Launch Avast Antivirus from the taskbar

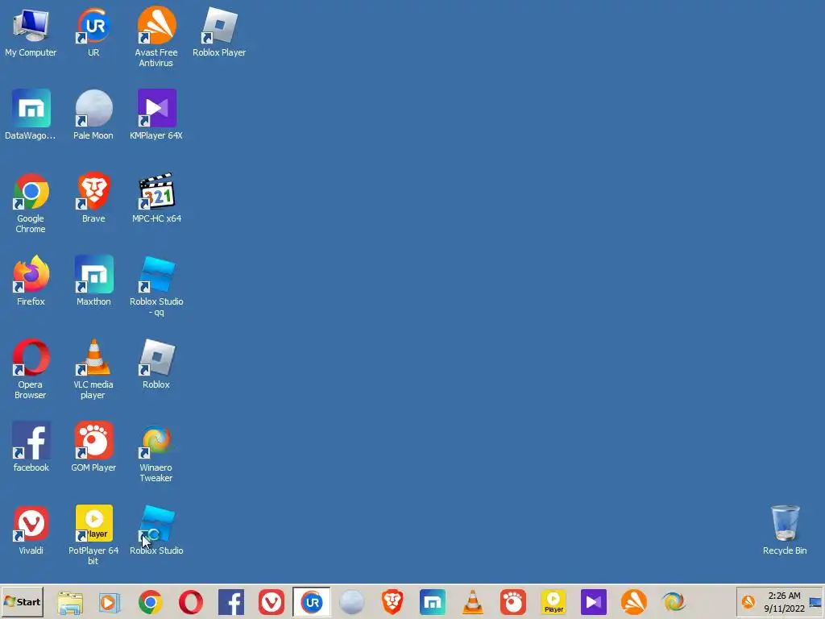click(x=634, y=601)
